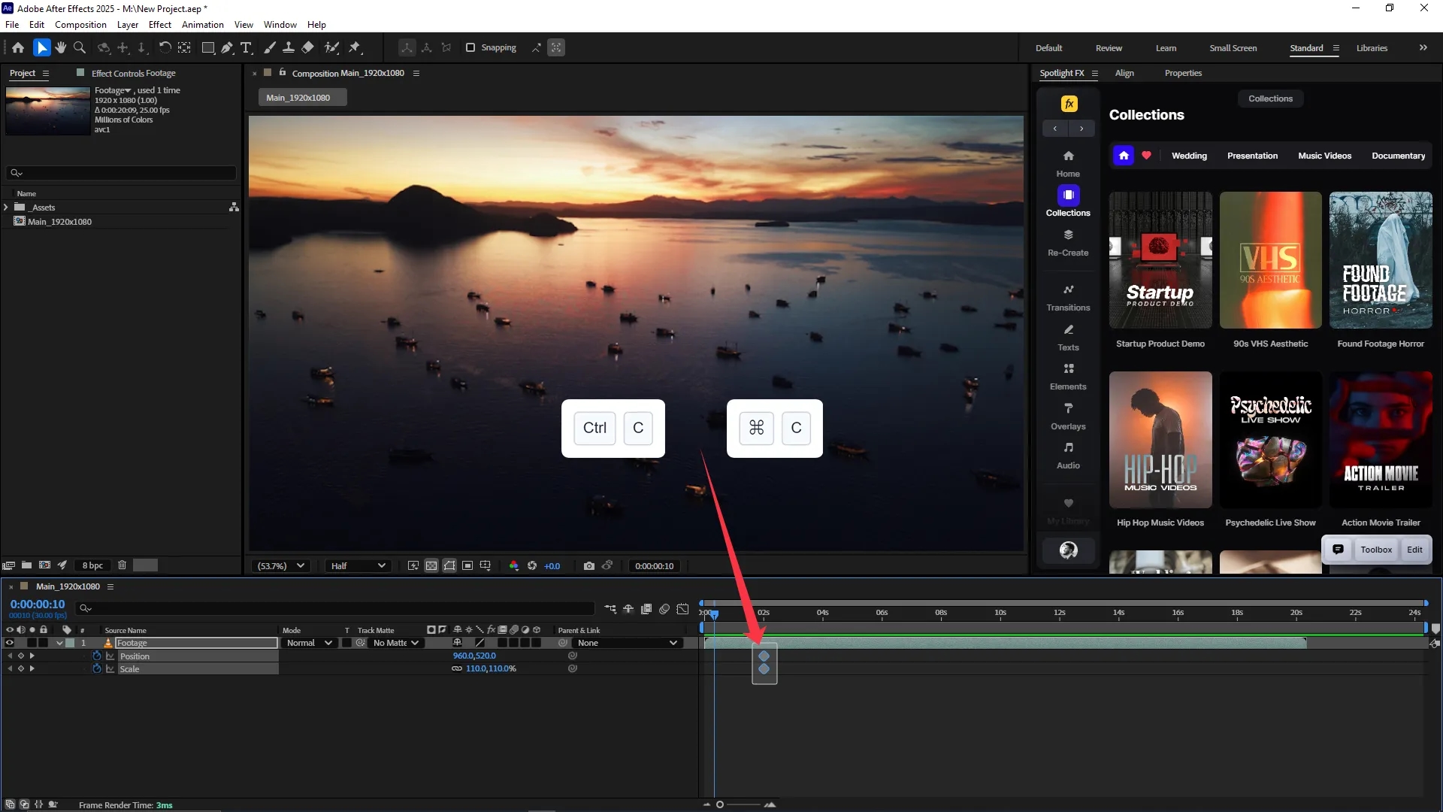The width and height of the screenshot is (1443, 812).
Task: Click the Edit button near Toolbox
Action: point(1414,550)
